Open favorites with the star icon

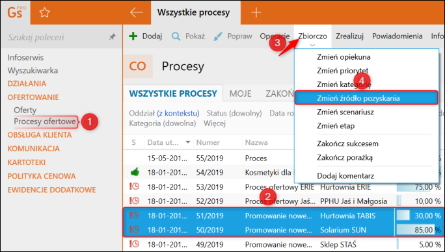tap(44, 12)
